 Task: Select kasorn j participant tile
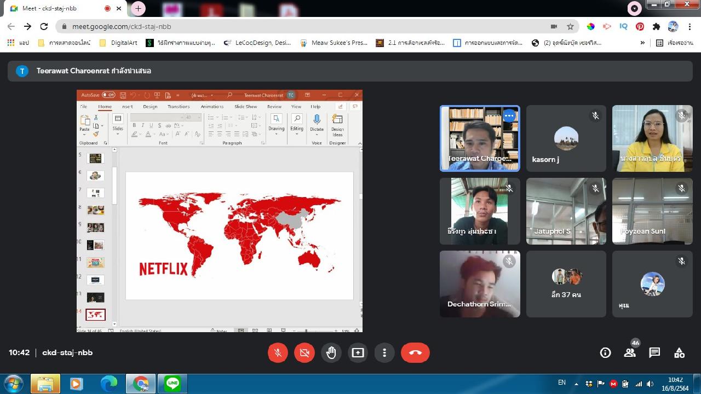click(x=566, y=138)
